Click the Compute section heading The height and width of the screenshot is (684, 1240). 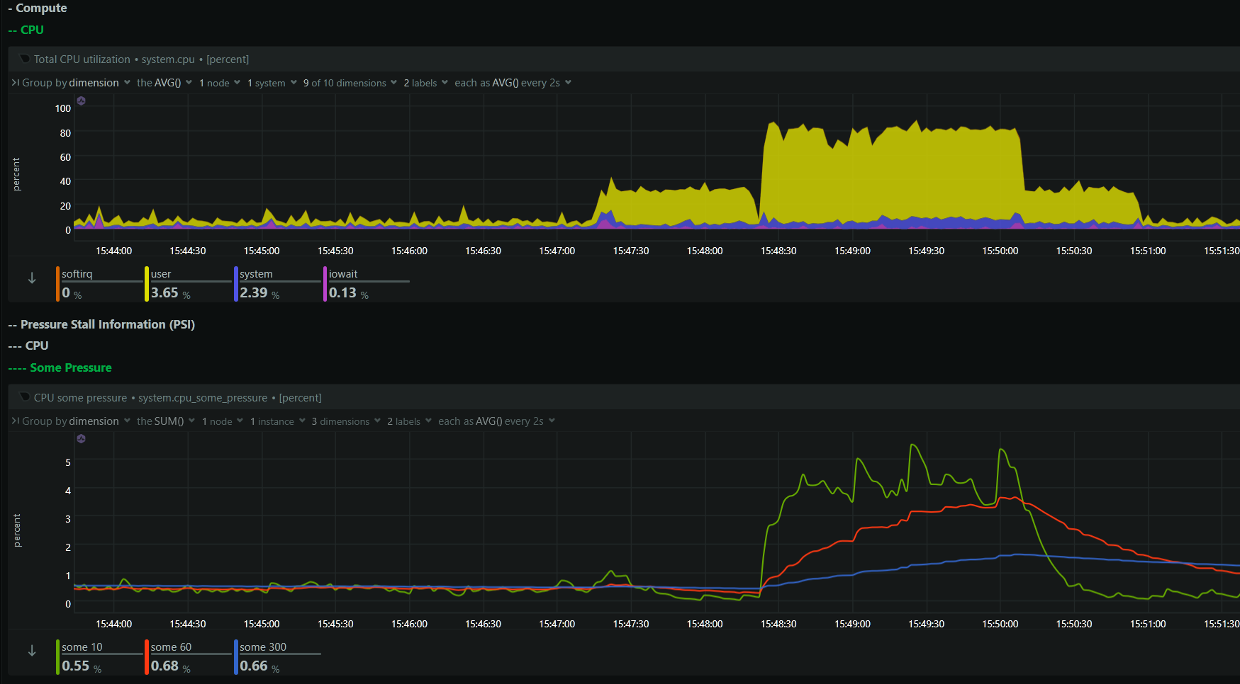[x=38, y=8]
